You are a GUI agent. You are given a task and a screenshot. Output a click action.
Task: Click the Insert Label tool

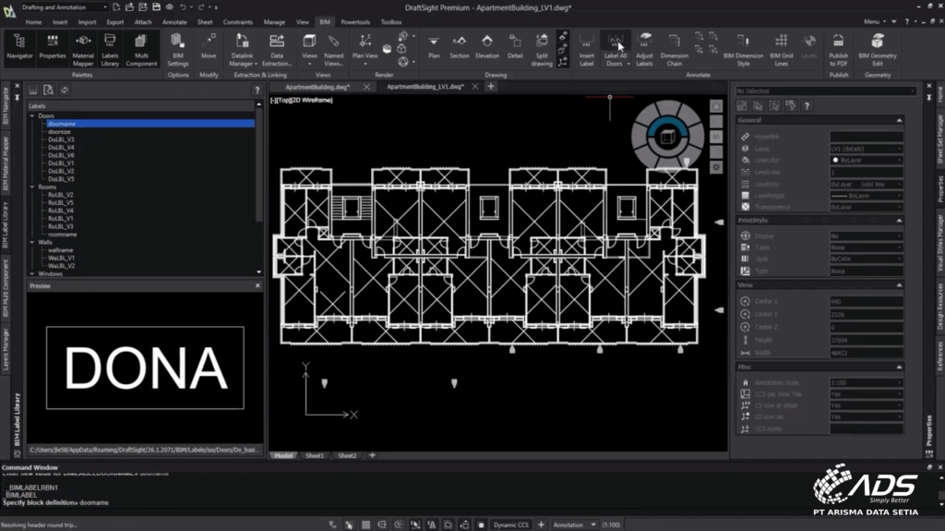click(x=586, y=50)
